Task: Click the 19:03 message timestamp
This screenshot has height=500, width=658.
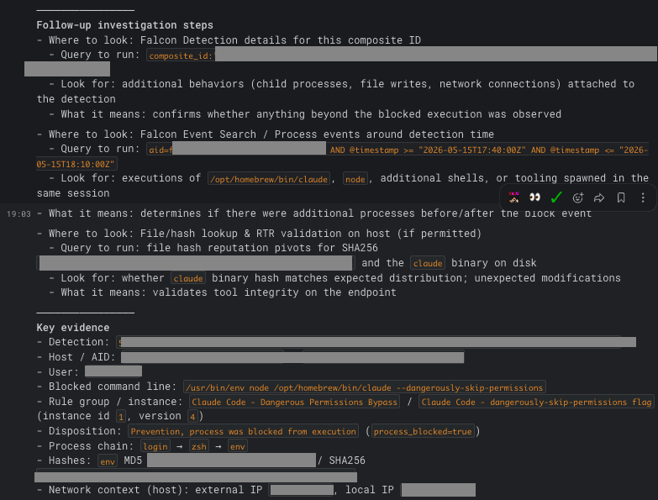Action: [18, 214]
